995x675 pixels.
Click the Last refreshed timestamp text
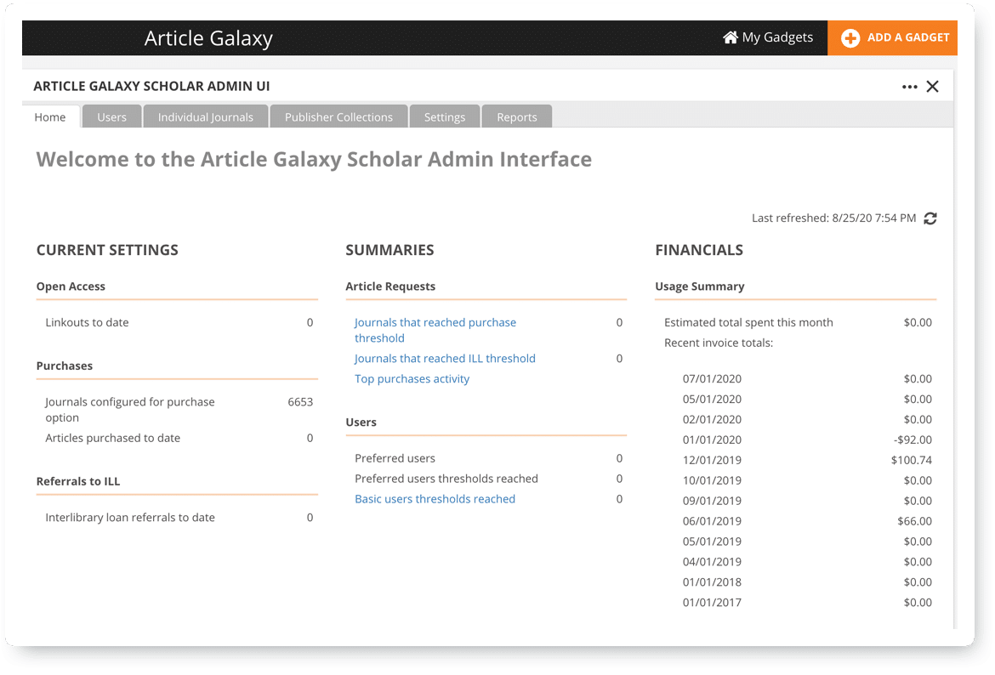pos(833,218)
